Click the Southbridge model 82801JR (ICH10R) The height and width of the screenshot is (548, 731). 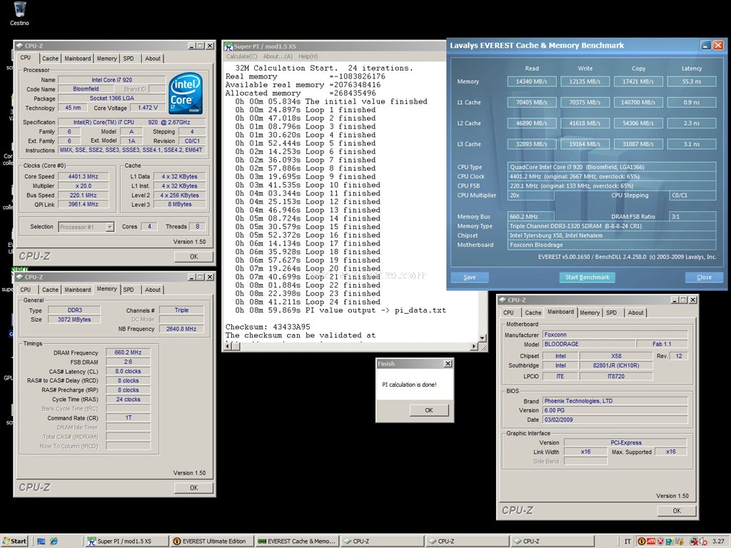pyautogui.click(x=616, y=366)
